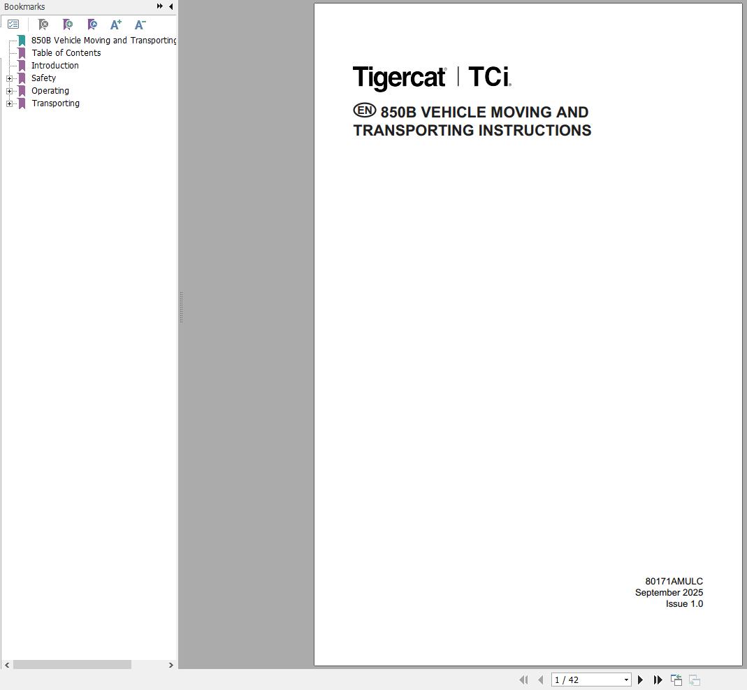Increase bookmark text size with A+ icon
This screenshot has width=747, height=690.
tap(116, 24)
